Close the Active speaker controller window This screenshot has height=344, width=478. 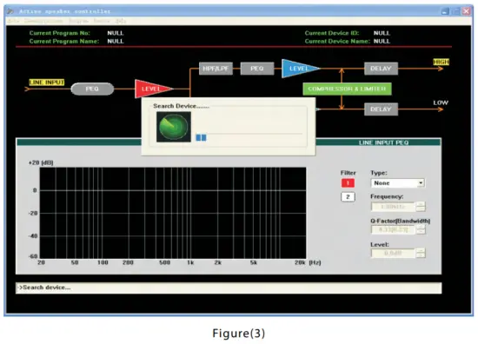(467, 11)
